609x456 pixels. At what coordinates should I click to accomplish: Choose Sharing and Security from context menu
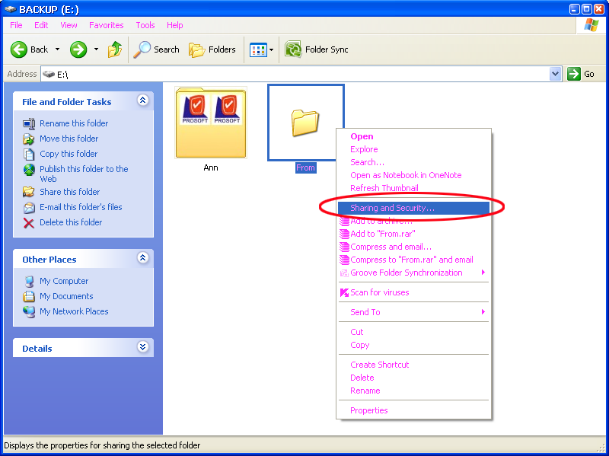392,208
